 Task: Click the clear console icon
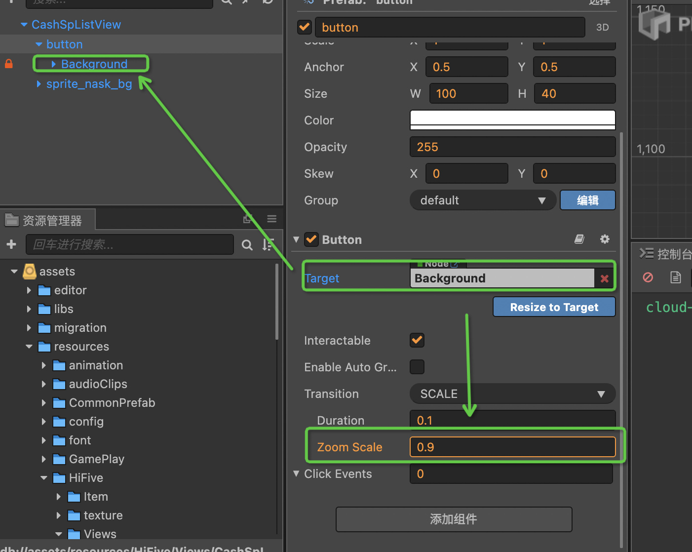(648, 277)
